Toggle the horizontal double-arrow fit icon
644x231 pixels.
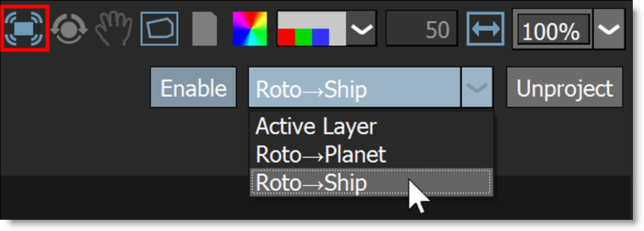pos(486,28)
